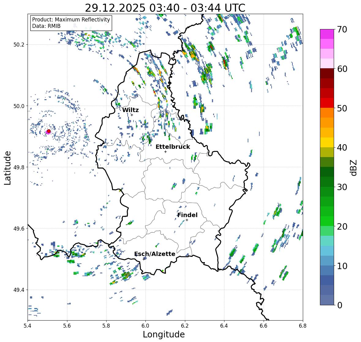Pick the magenta 70 dBZ color band
361x342 pixels.
tap(327, 34)
